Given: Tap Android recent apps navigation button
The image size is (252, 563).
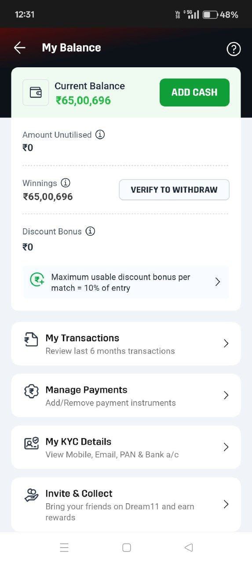Looking at the screenshot, I should tap(64, 548).
